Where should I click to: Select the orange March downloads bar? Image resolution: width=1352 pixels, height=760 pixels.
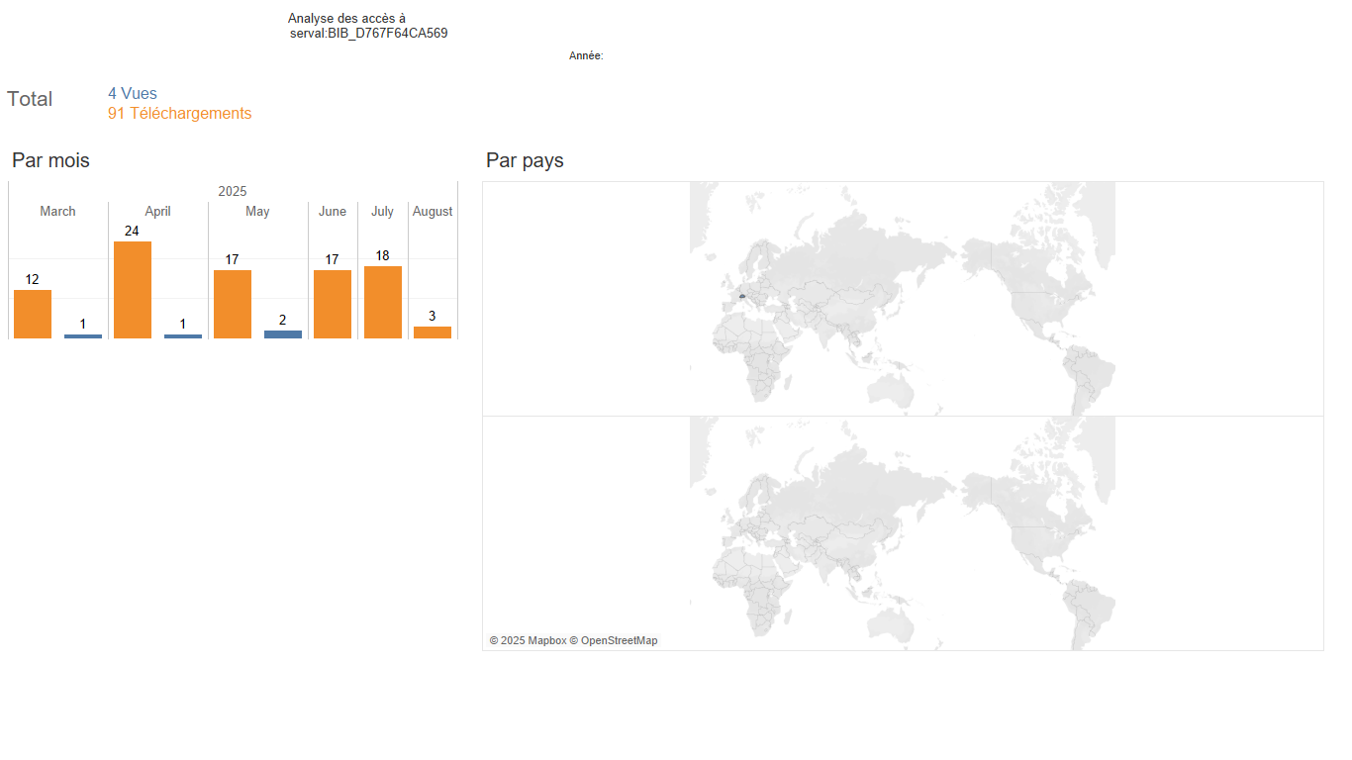pos(33,314)
